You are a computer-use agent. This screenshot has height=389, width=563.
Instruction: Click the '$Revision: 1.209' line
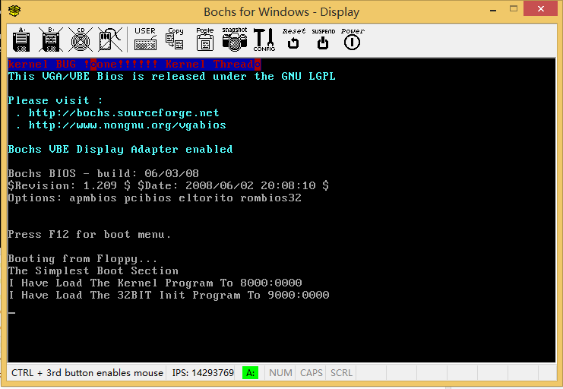[169, 185]
